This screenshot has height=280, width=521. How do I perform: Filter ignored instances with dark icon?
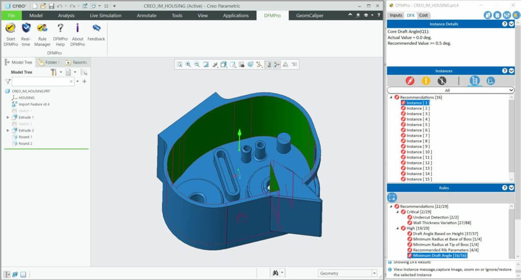click(442, 81)
